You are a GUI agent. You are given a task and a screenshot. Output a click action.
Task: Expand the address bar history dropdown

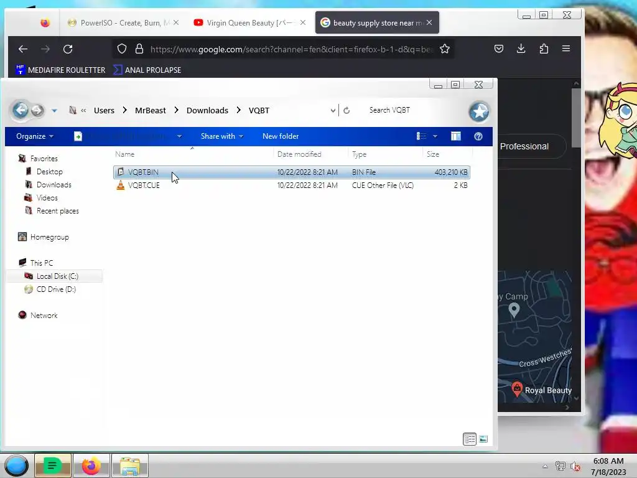coord(333,111)
